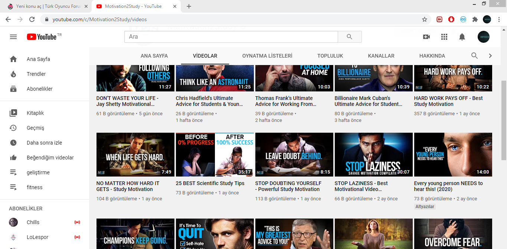Open the account avatar menu
507x249 pixels.
484,37
